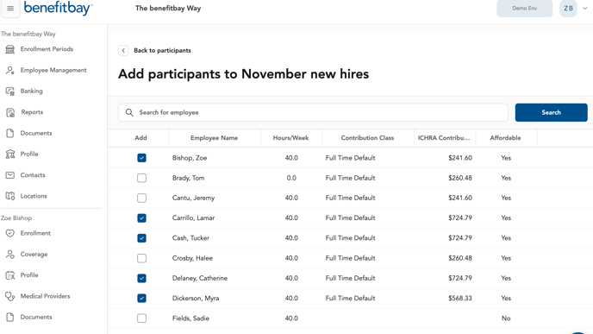Click the search magnifier icon
Screen dimensions: 593x334
point(129,112)
